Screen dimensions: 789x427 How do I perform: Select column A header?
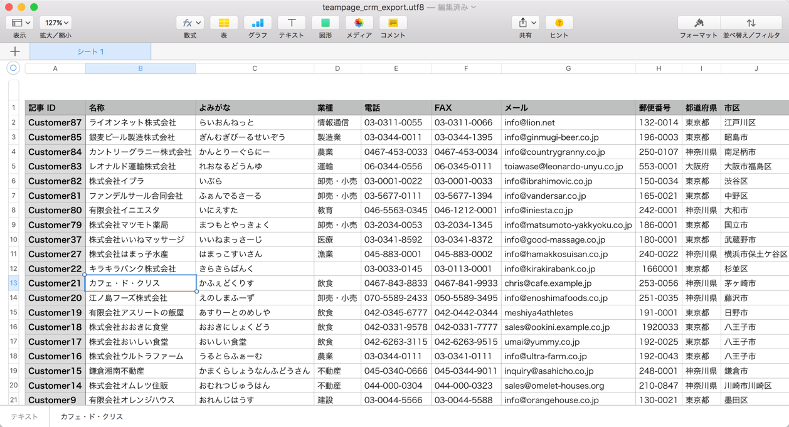(55, 68)
